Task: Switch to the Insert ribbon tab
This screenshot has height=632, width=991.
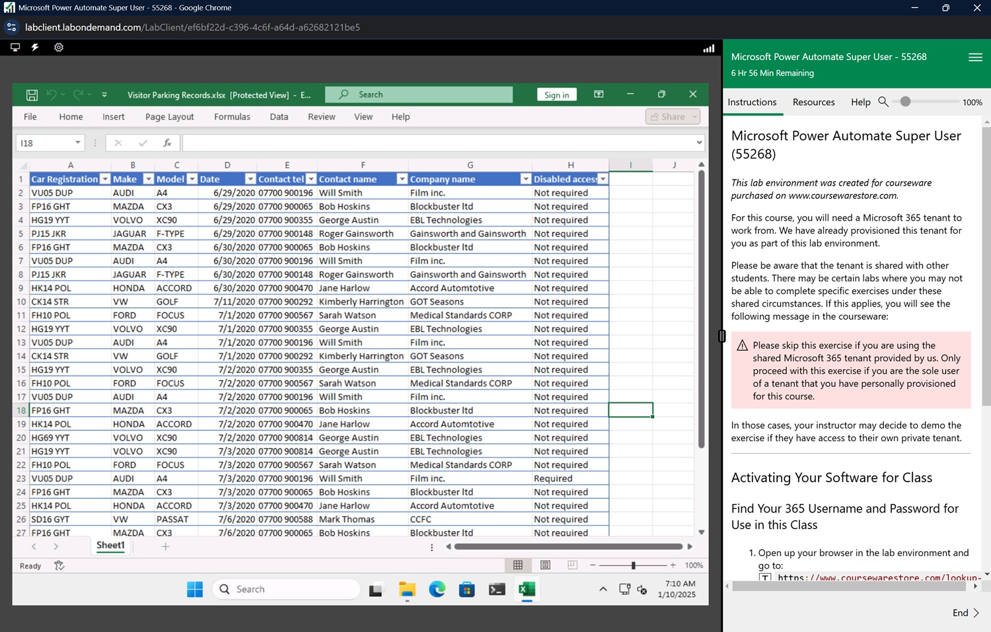Action: pos(114,117)
